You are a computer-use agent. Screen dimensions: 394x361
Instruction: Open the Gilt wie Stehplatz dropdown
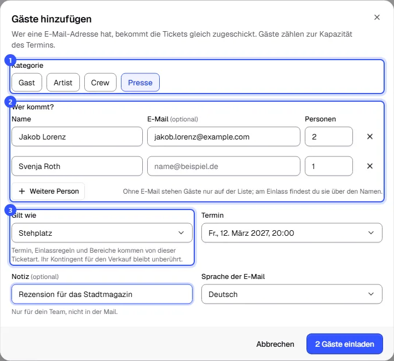tap(102, 233)
